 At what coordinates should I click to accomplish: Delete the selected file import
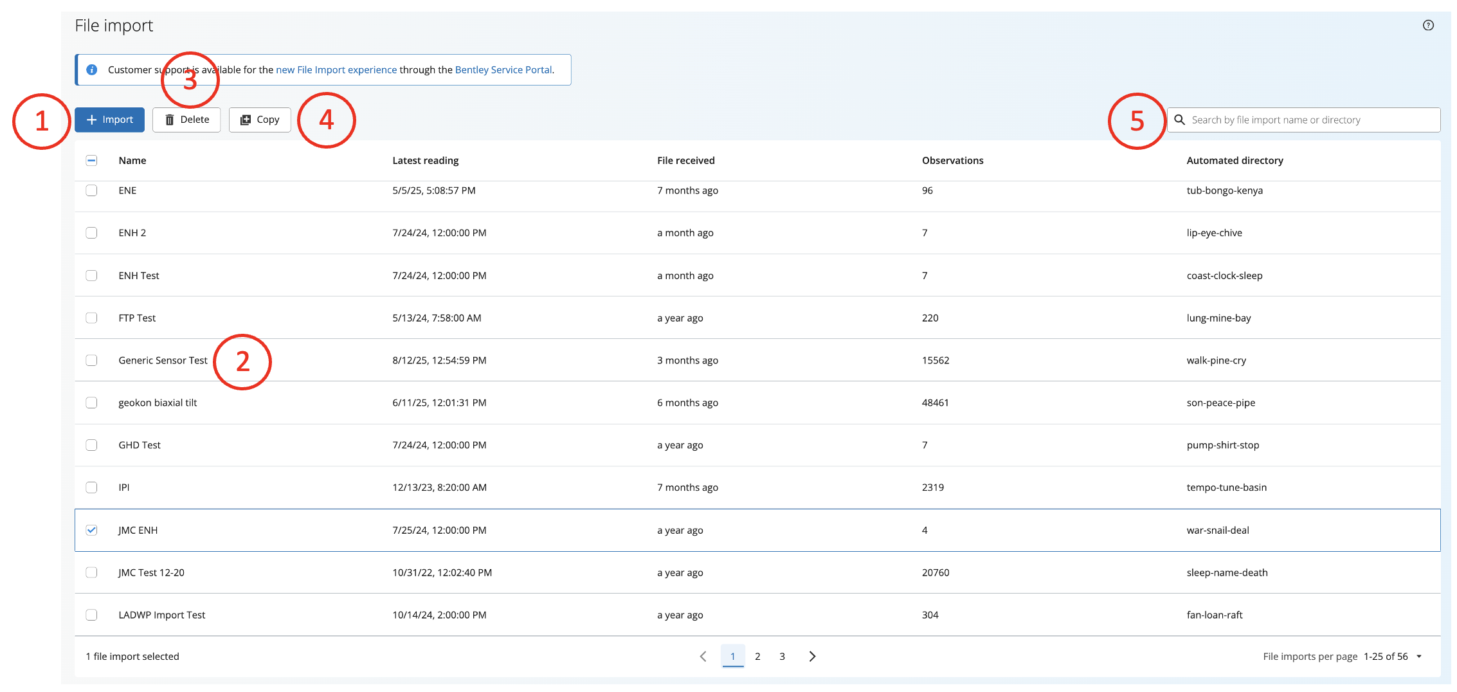coord(186,120)
